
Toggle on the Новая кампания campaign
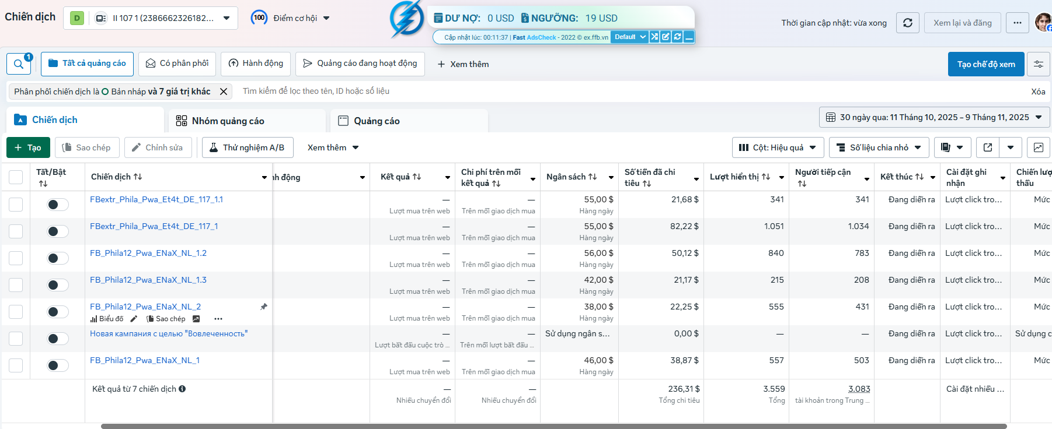pos(58,339)
